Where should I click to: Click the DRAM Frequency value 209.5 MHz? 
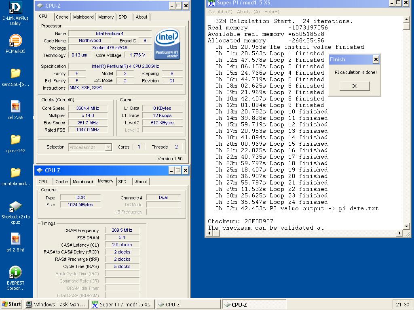pyautogui.click(x=122, y=230)
